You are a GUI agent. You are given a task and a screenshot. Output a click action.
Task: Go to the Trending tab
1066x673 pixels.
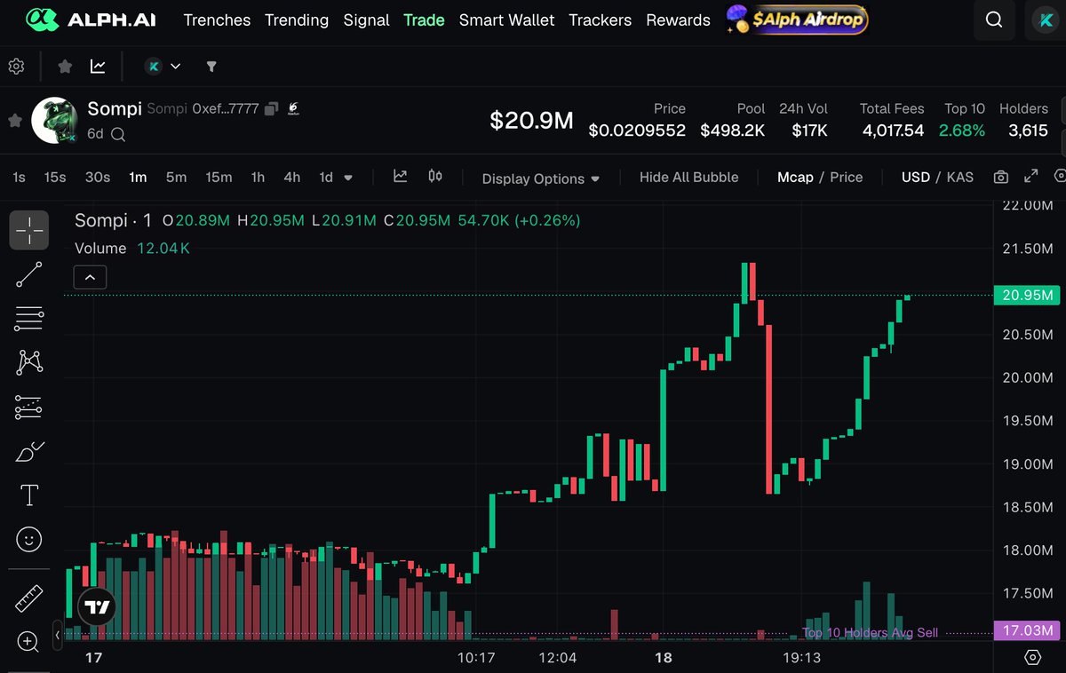(x=297, y=20)
